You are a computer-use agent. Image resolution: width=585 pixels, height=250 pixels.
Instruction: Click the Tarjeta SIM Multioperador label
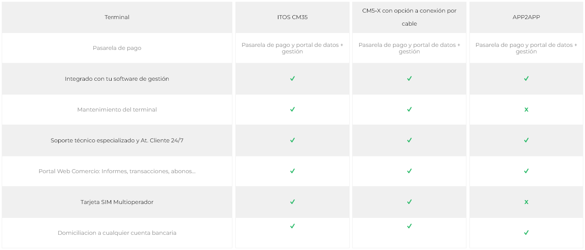pos(117,202)
